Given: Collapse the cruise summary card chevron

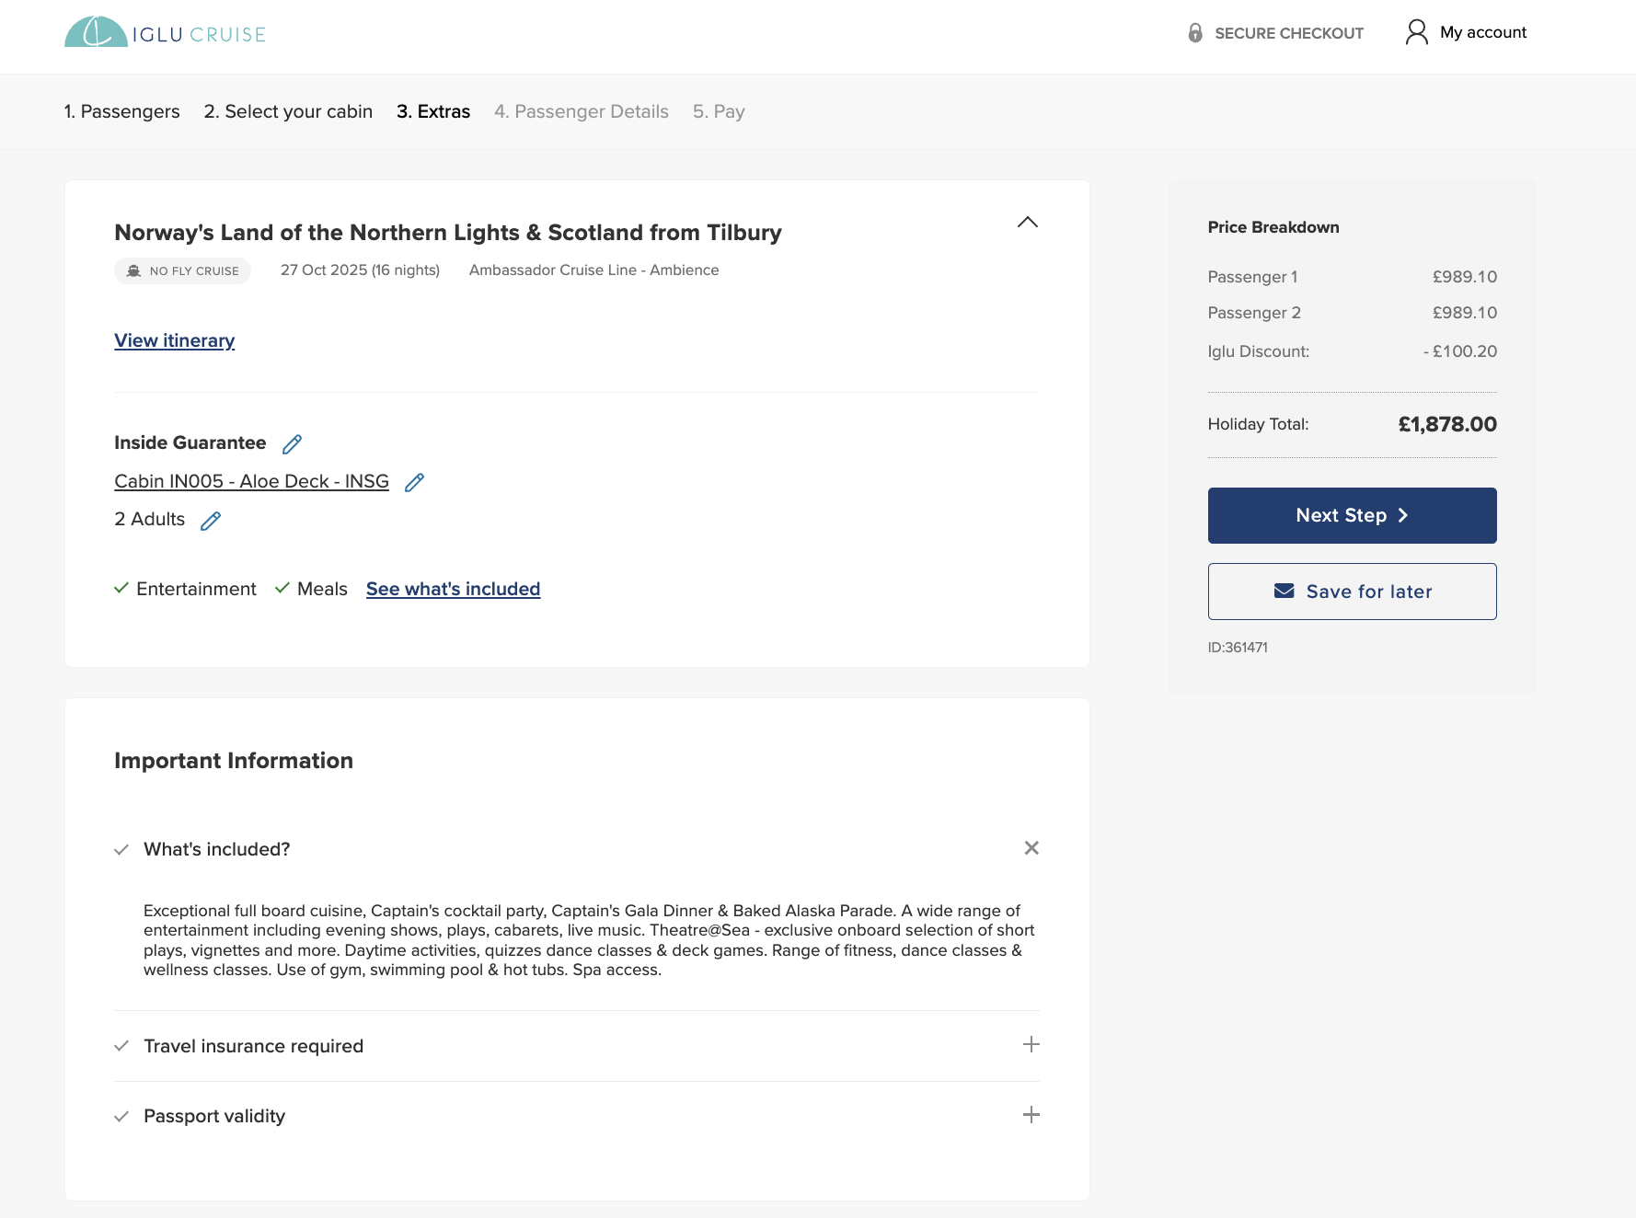Looking at the screenshot, I should tap(1028, 222).
